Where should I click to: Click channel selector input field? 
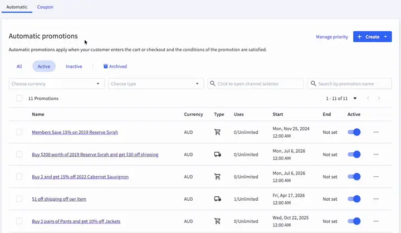click(256, 84)
